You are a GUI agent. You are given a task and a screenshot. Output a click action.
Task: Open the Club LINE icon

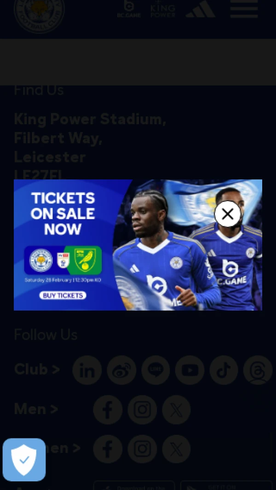point(155,370)
